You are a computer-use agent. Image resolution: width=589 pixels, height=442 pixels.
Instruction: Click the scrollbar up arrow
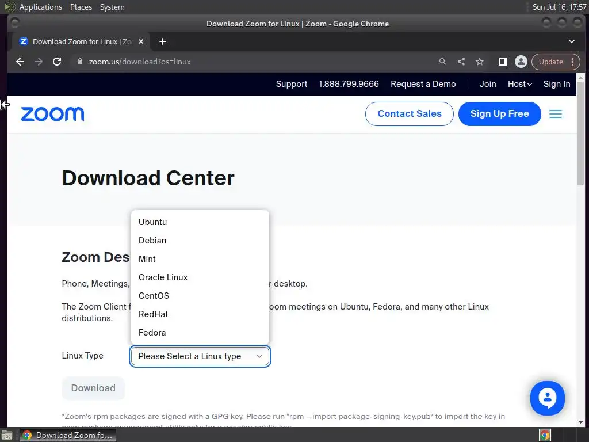(580, 78)
